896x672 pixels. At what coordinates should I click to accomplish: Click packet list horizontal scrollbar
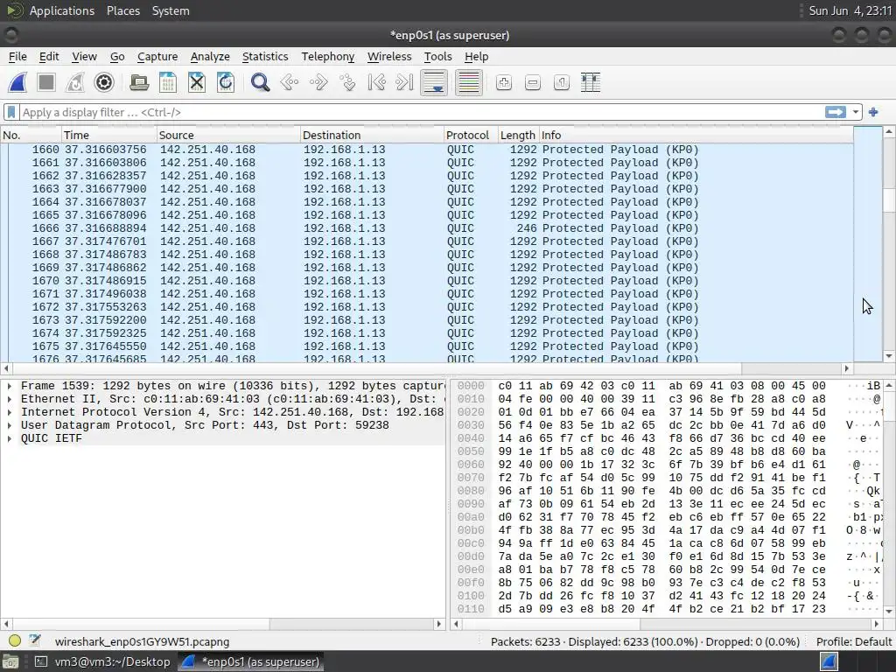[426, 368]
